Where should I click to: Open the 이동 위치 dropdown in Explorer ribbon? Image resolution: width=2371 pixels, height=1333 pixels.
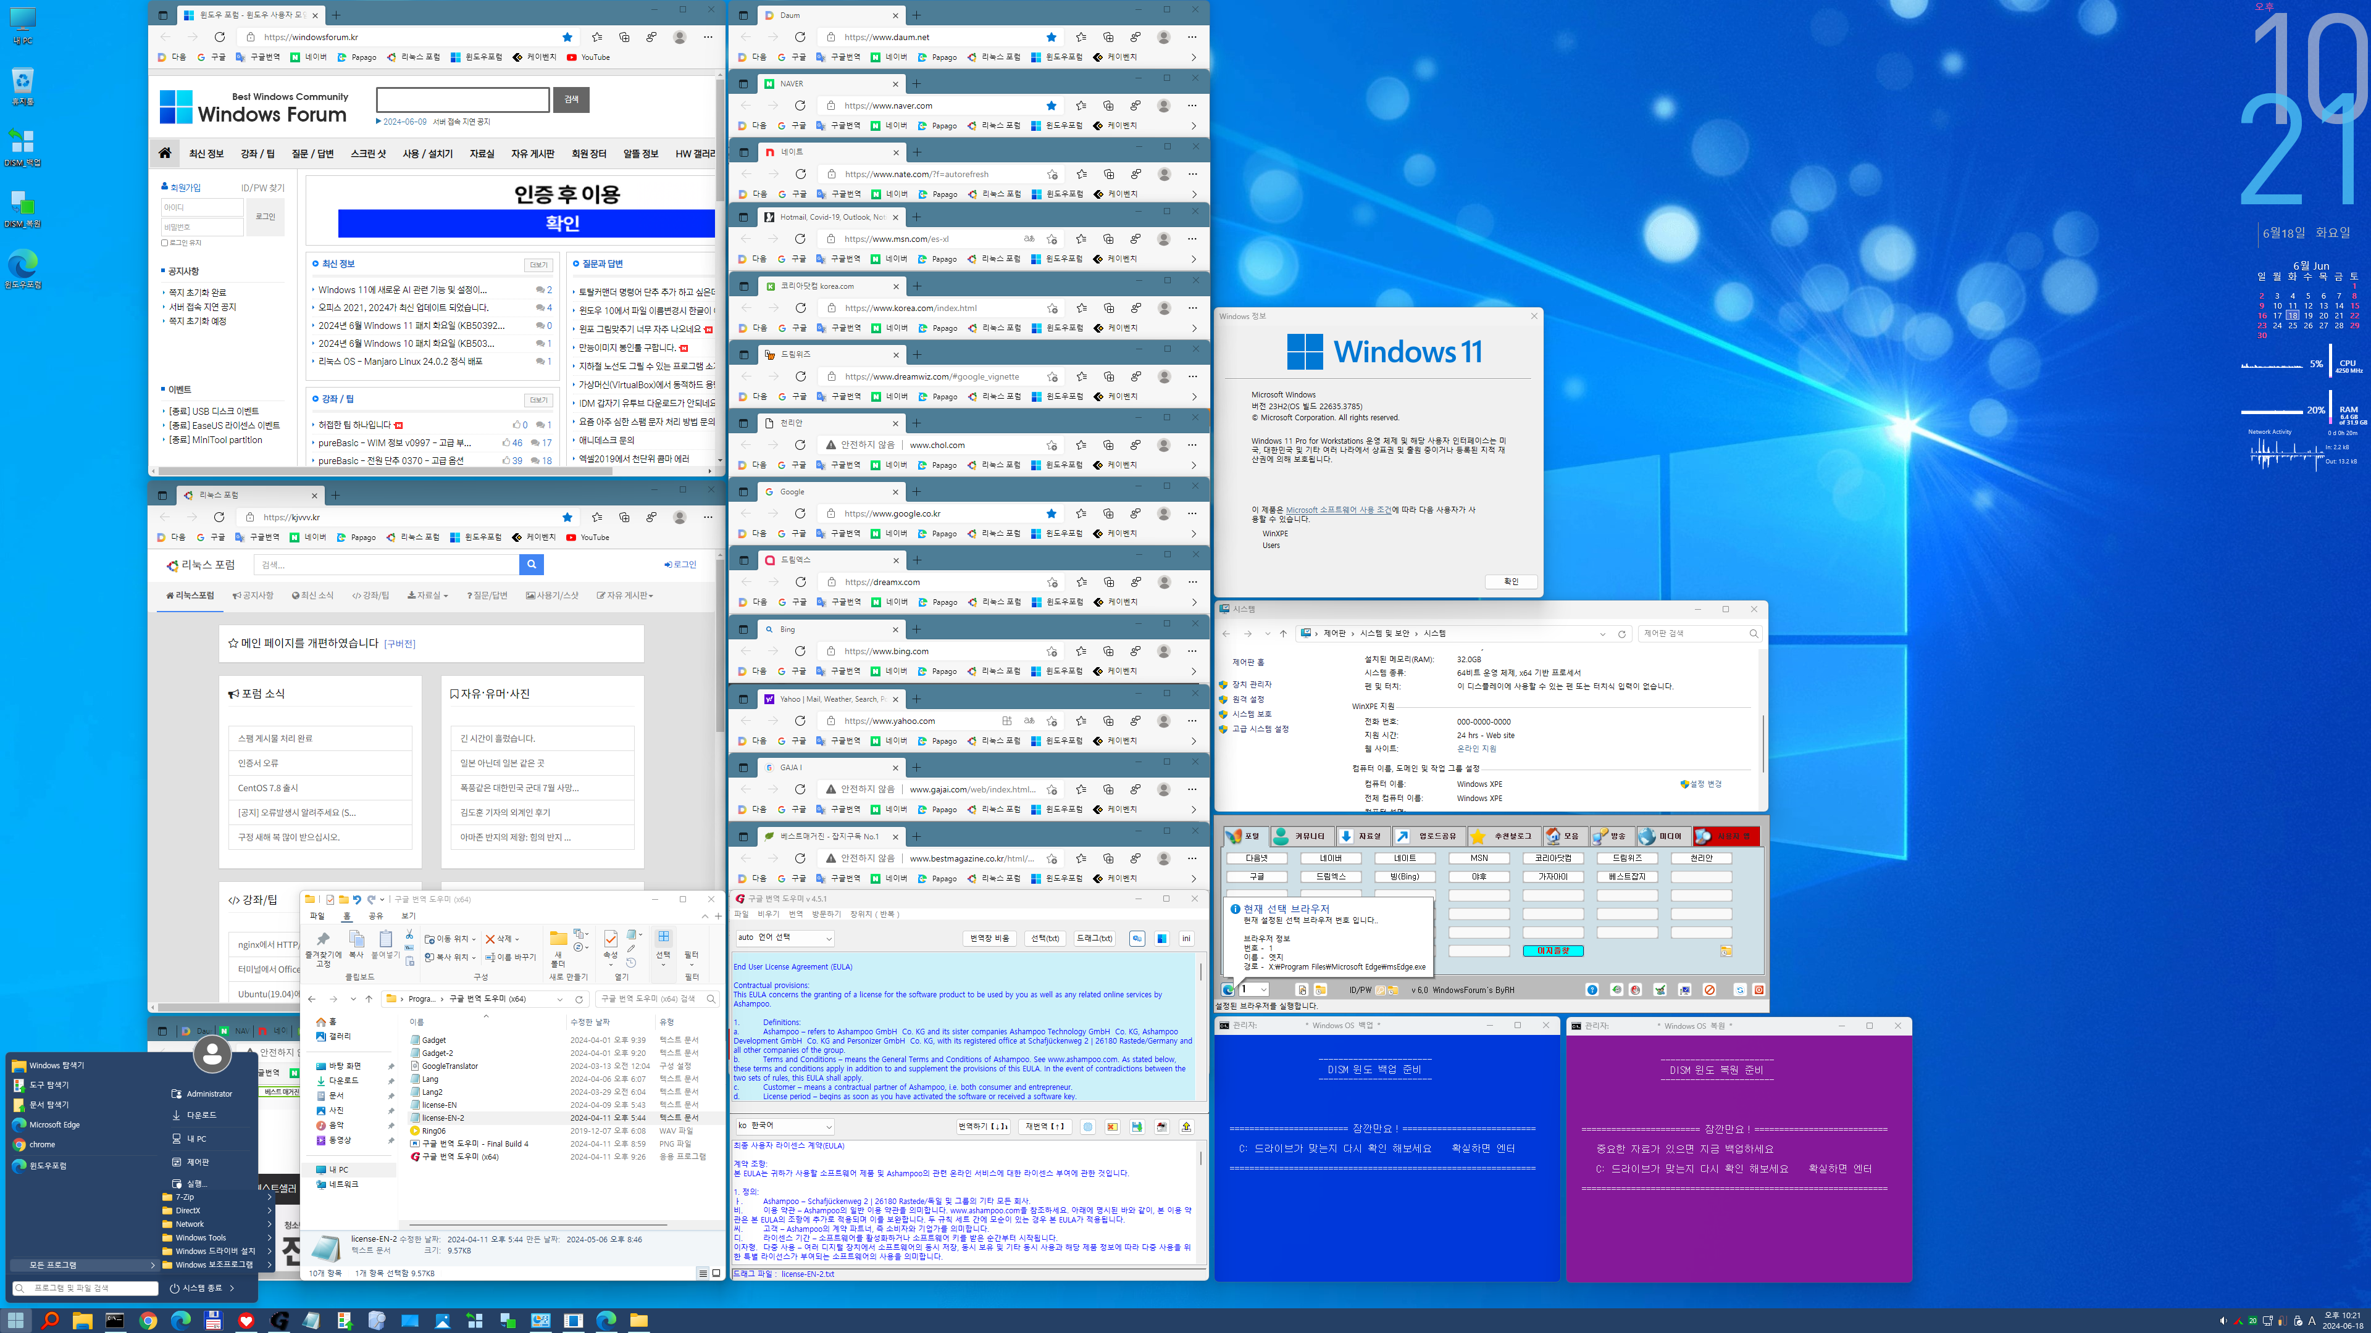coord(450,939)
